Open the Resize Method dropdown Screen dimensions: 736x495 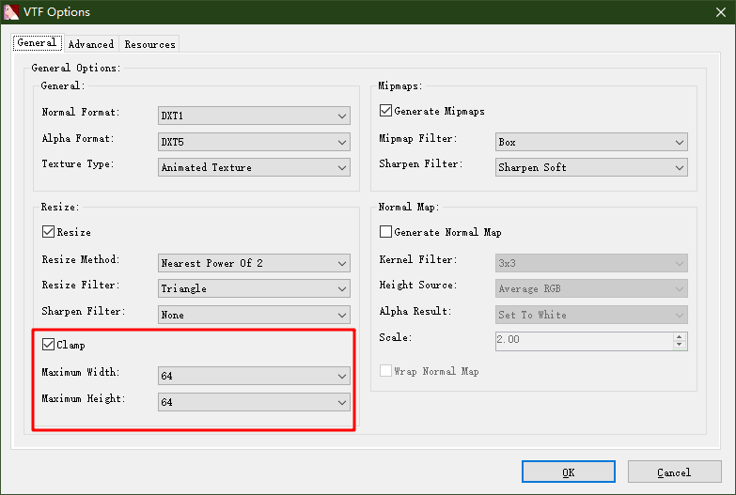[x=254, y=263]
